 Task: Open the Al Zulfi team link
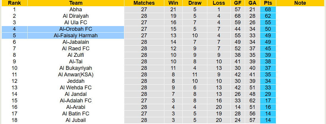pos(76,55)
